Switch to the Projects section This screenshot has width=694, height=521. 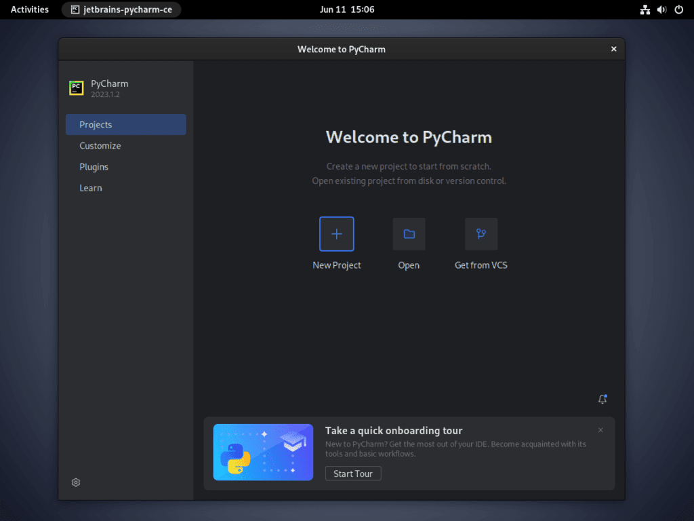95,124
